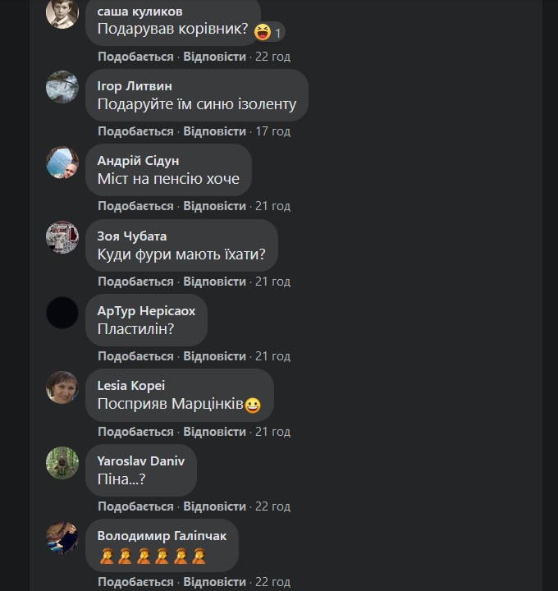558x591 pixels.
Task: Reply to Андрій Сідун's comment via Відповісти
Action: pos(214,206)
